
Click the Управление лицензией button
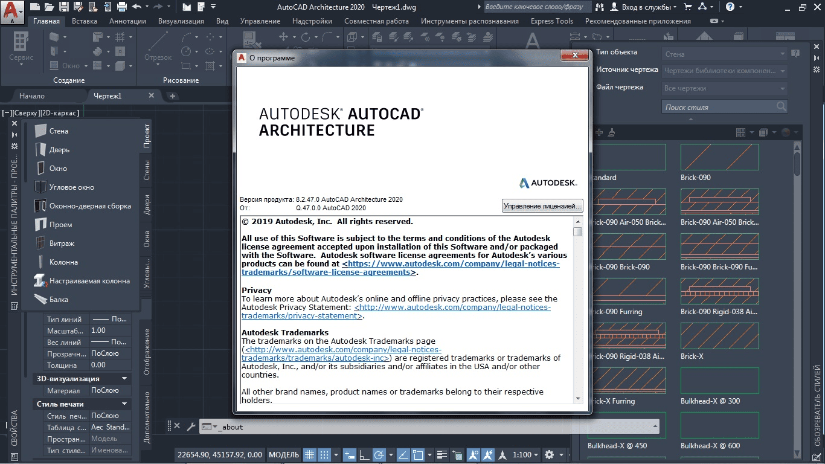pyautogui.click(x=542, y=206)
